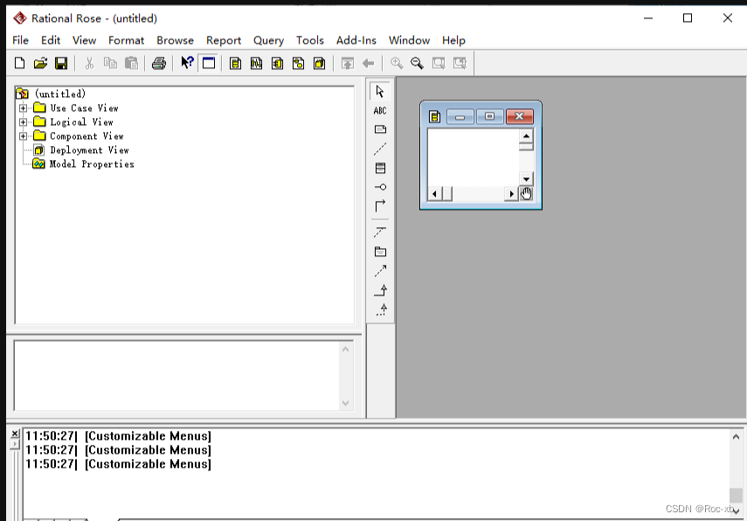
Task: Activate the Context Sensitive Help arrow icon
Action: (x=187, y=62)
